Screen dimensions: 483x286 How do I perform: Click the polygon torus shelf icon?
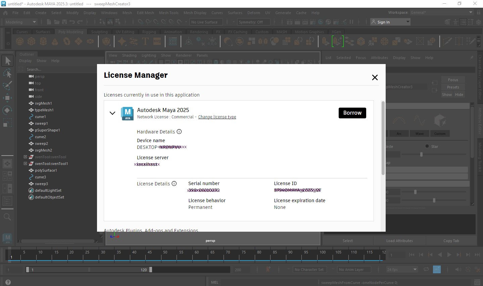tap(67, 42)
